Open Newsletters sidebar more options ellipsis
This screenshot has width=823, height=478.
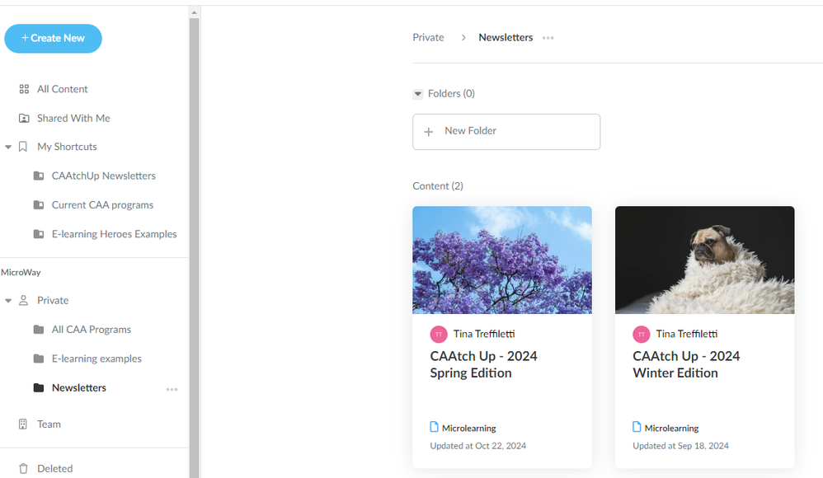click(x=172, y=389)
